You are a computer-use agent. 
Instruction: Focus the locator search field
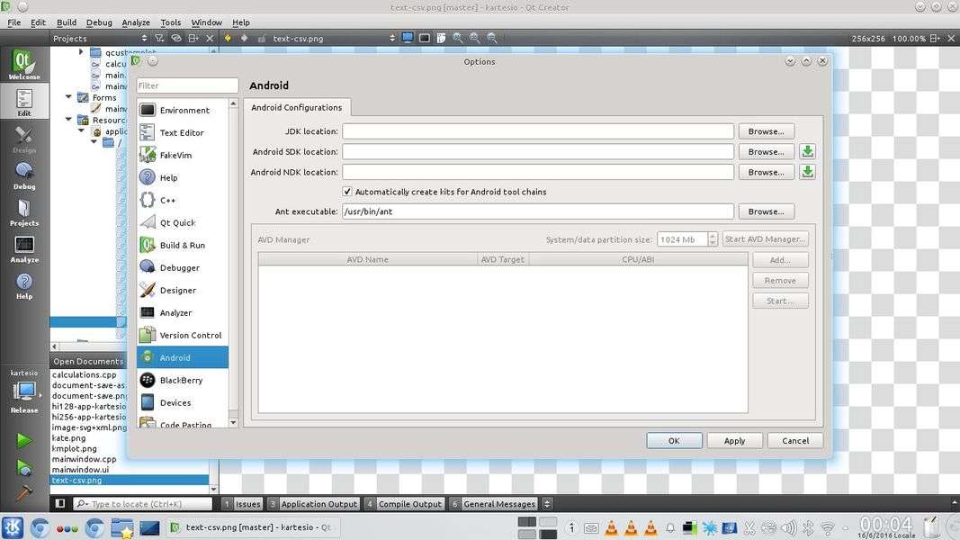coord(143,504)
